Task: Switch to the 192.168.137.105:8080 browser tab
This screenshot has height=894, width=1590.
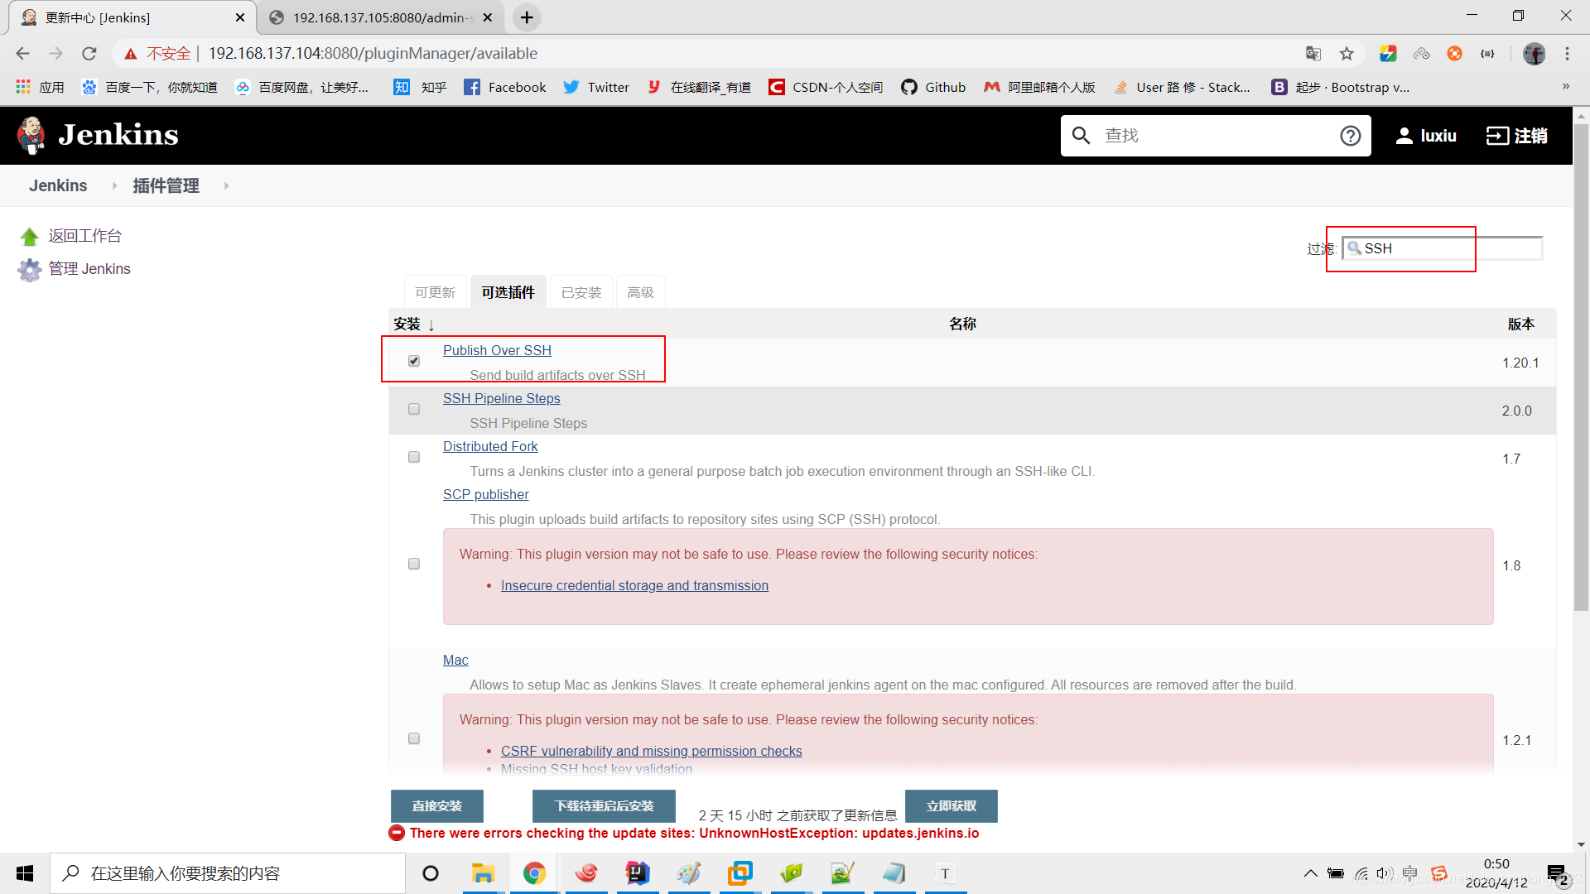Action: click(381, 17)
